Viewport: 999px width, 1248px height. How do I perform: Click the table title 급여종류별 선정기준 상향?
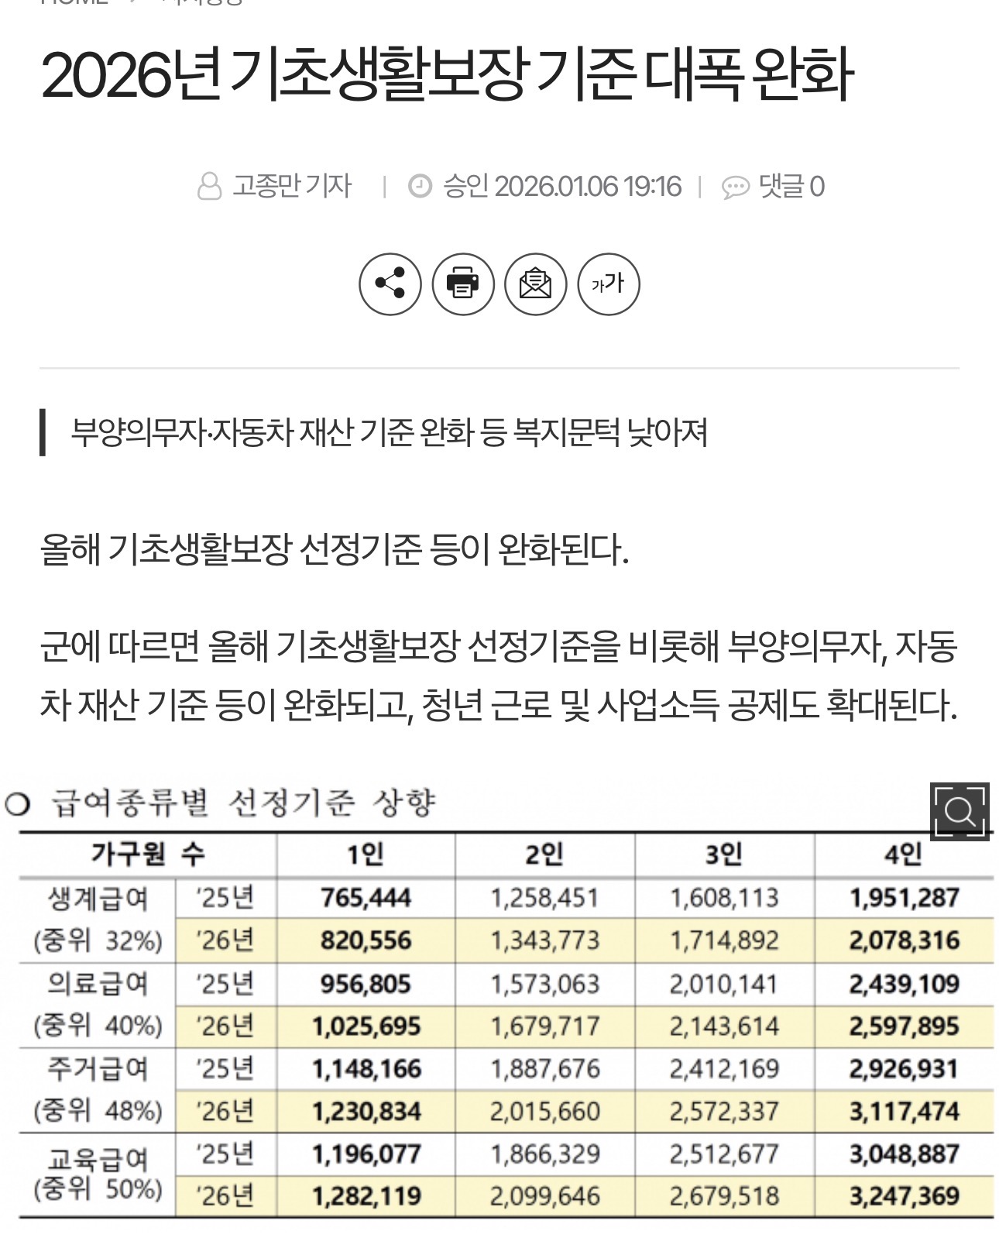(243, 803)
